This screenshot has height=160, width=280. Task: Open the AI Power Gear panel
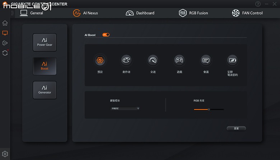coord(45,42)
